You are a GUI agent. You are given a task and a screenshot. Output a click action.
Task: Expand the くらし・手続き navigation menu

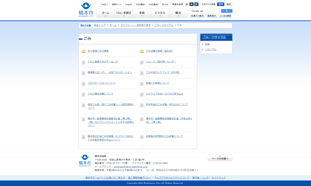point(123,13)
